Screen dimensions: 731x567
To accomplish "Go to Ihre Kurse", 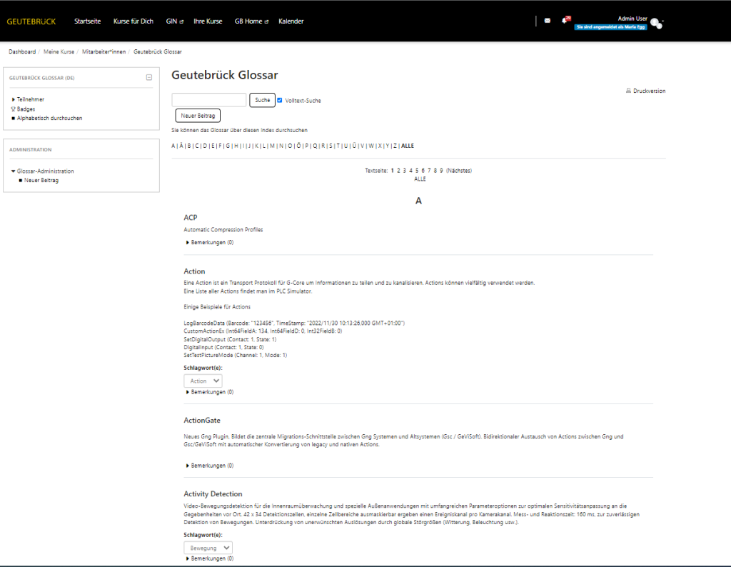I will pyautogui.click(x=208, y=21).
